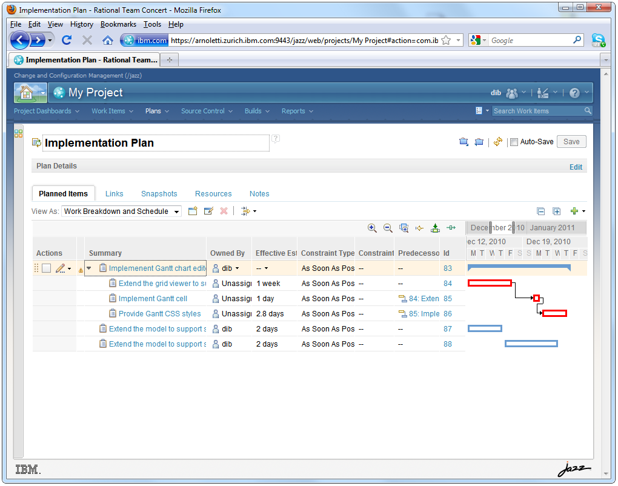Bookmark this page with the star

(x=446, y=40)
